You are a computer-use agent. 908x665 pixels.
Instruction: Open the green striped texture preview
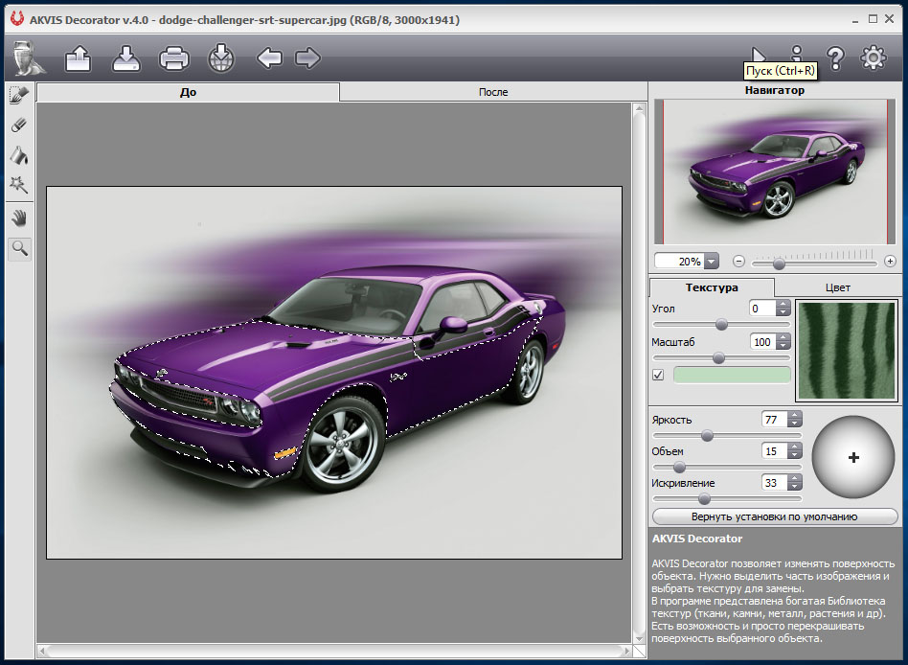click(847, 350)
